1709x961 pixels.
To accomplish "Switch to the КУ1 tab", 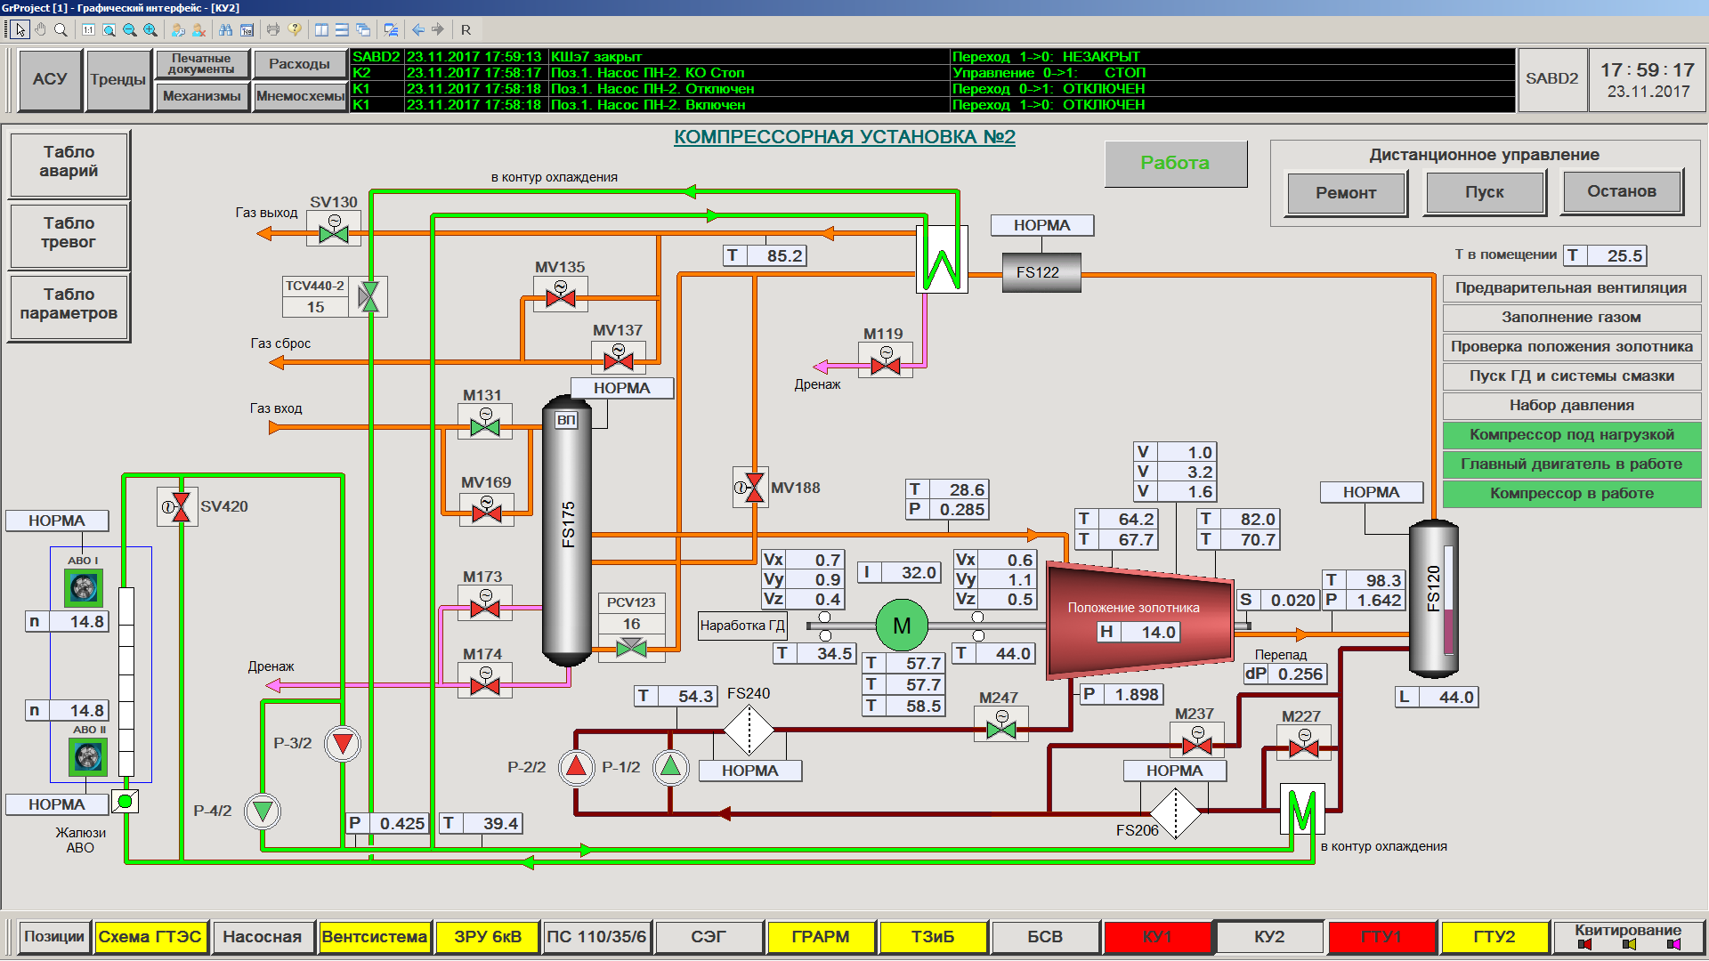I will coord(1157,936).
